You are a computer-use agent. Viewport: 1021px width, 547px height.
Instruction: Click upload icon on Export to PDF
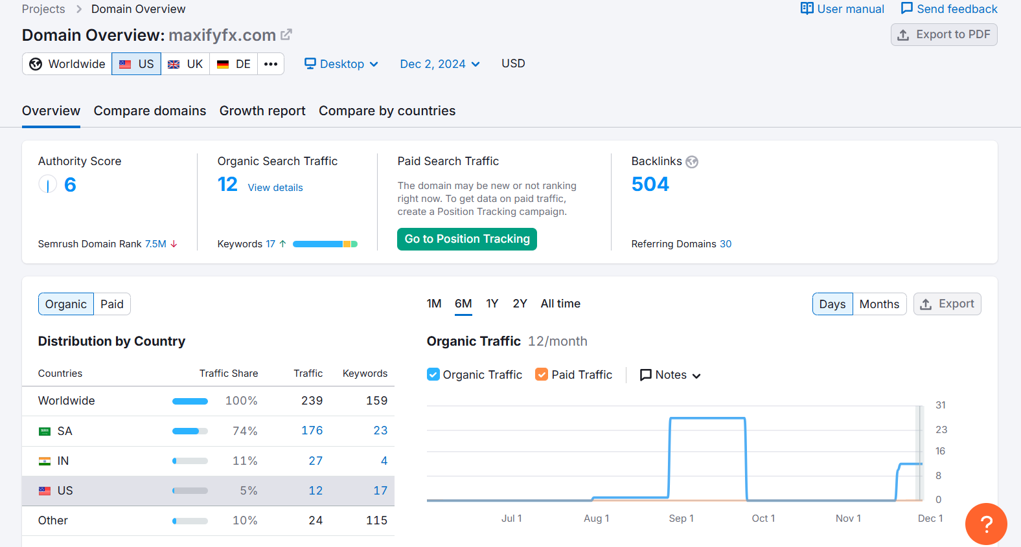[x=903, y=35]
